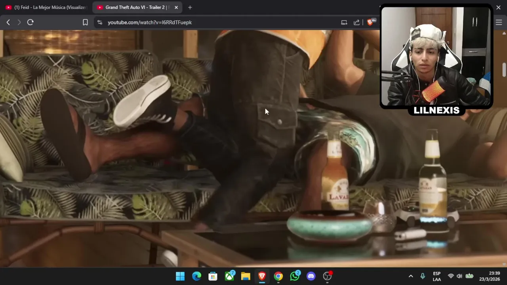Viewport: 507px width, 285px height.
Task: Check the battery status icon
Action: tap(469, 276)
